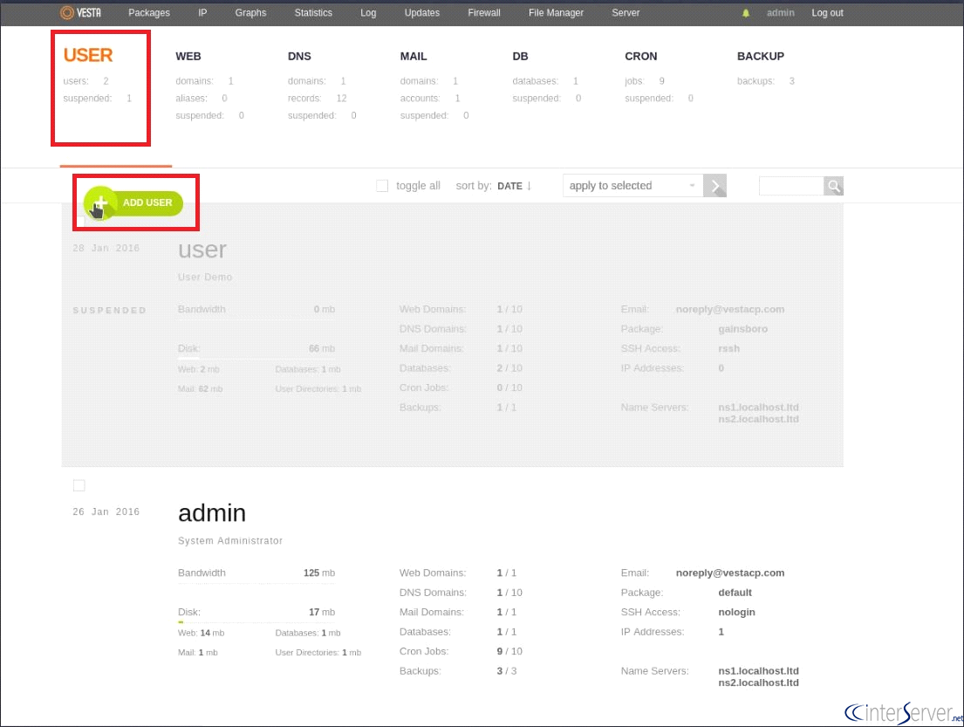The height and width of the screenshot is (727, 964).
Task: Go to the IP menu item
Action: (x=202, y=13)
